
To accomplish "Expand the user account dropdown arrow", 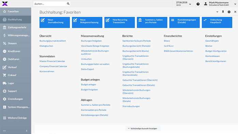I will [x=235, y=4].
